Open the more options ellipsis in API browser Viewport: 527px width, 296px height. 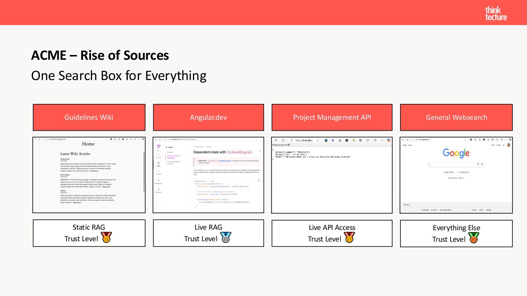point(382,140)
